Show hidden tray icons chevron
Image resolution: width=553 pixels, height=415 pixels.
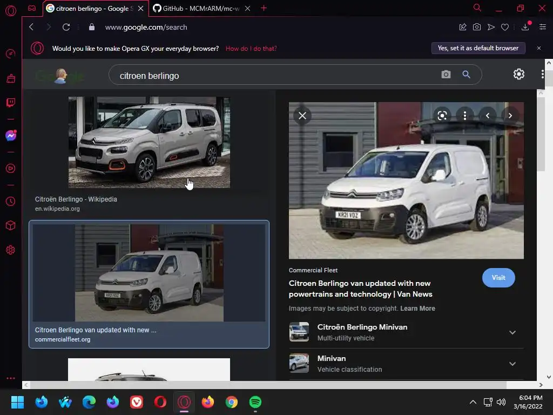click(x=473, y=402)
